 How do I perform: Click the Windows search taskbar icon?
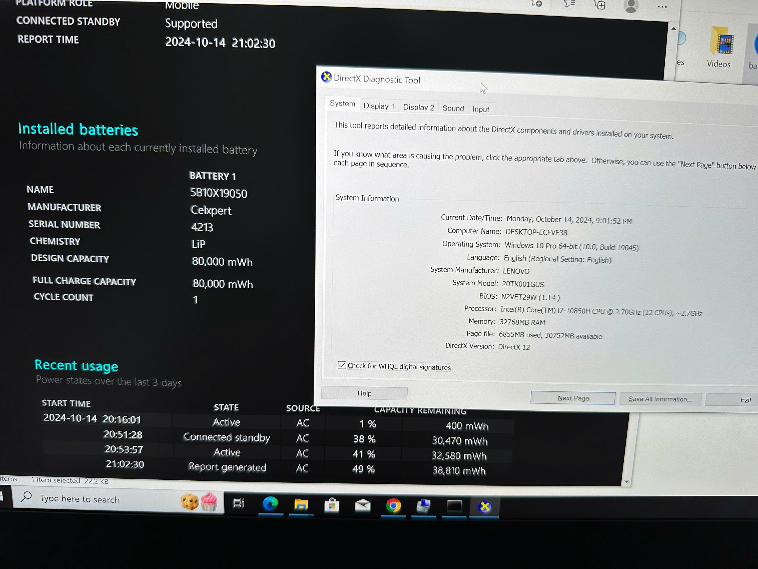click(x=27, y=499)
